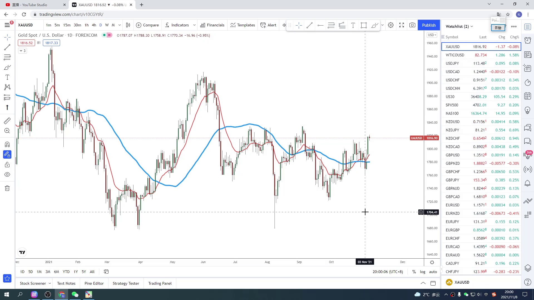Image resolution: width=534 pixels, height=300 pixels.
Task: Remove drawings with trash icon
Action: pyautogui.click(x=7, y=188)
